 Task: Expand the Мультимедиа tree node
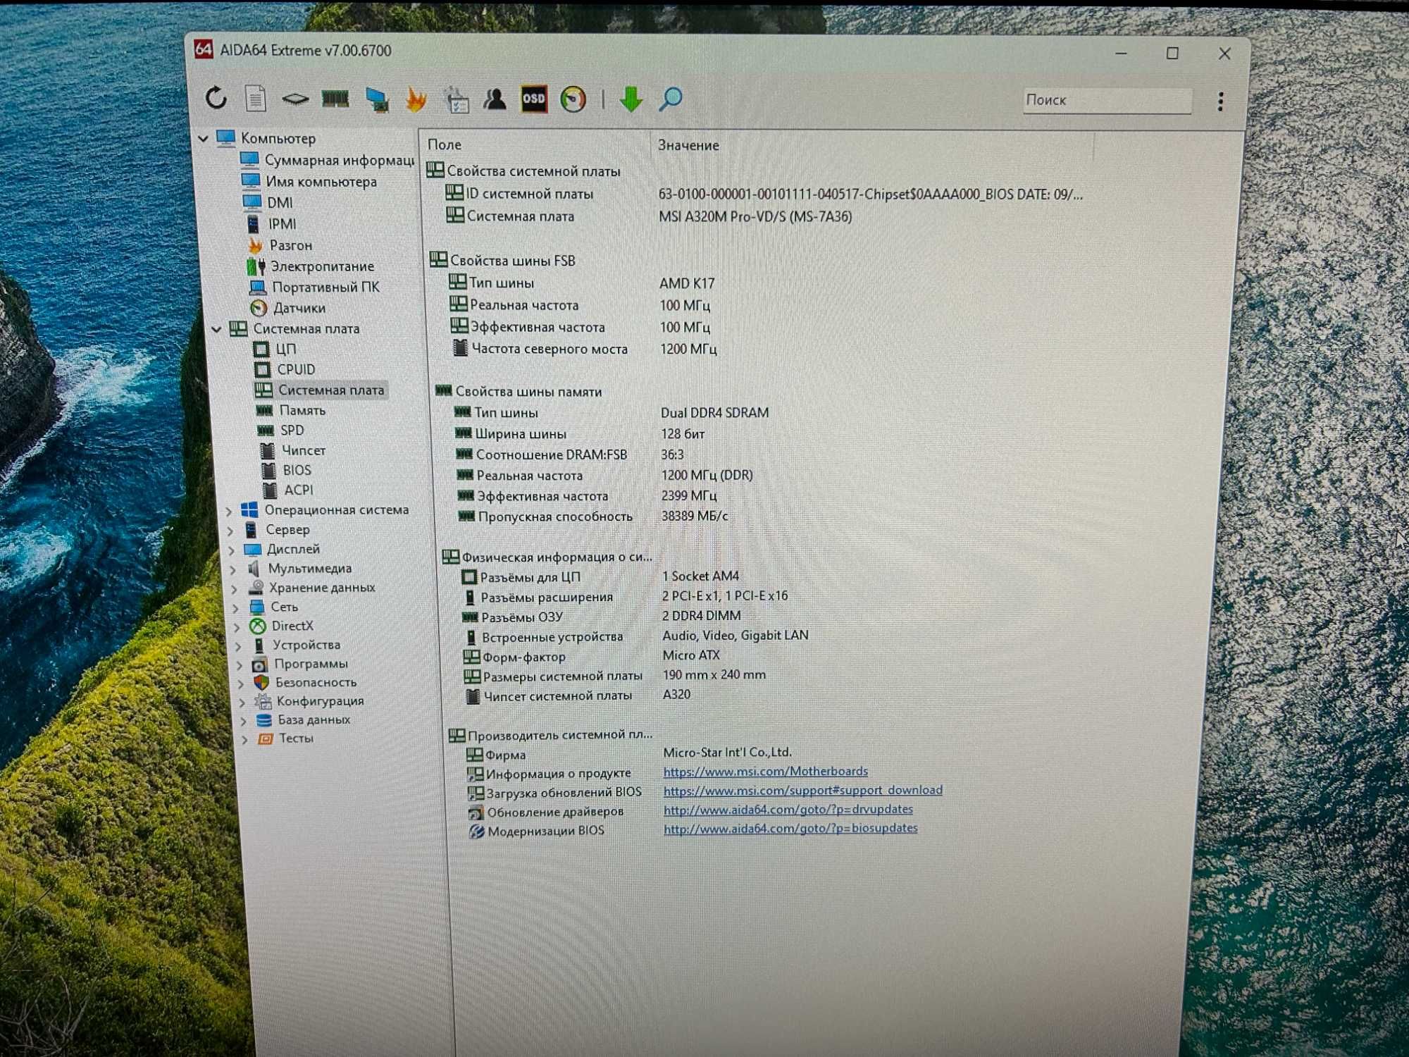[233, 569]
